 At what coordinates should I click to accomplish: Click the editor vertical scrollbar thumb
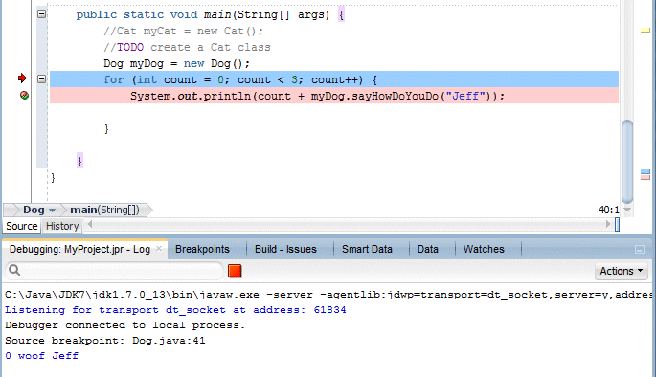(x=627, y=162)
